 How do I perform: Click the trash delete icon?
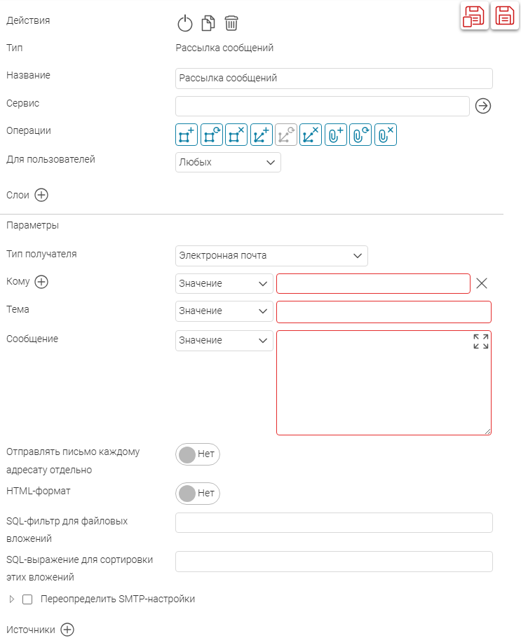[231, 23]
